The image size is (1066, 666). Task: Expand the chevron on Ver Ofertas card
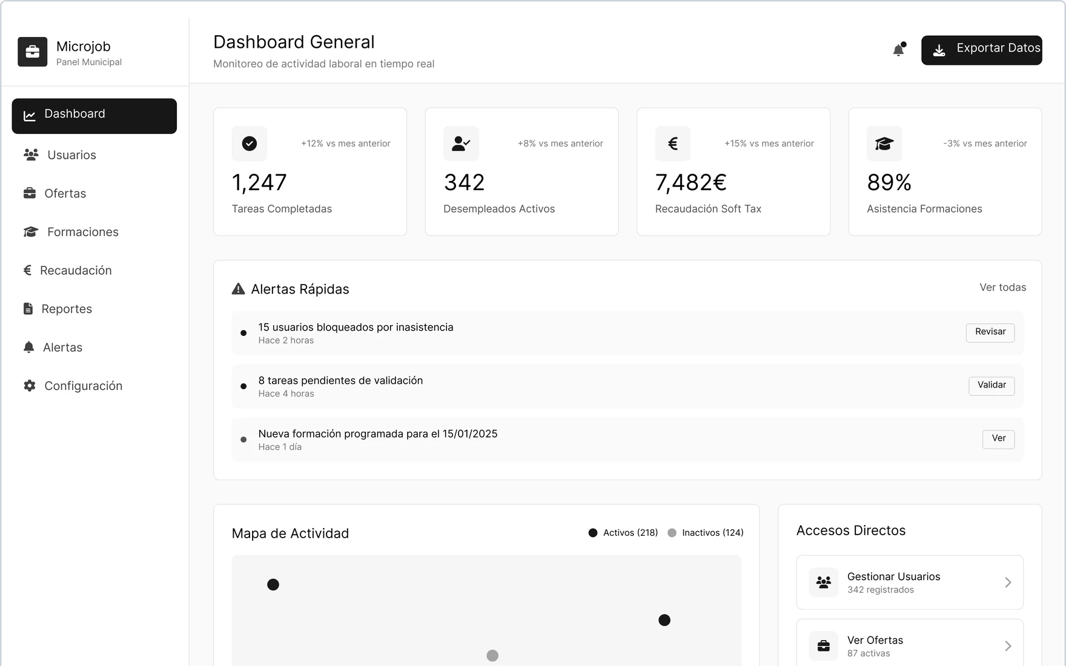pos(1008,646)
